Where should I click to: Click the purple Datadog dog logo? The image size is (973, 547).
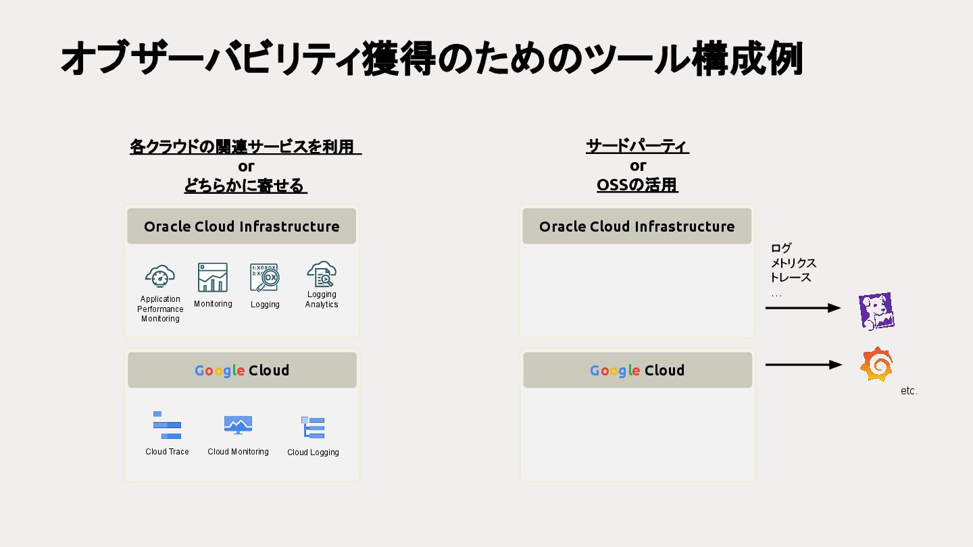tap(876, 311)
